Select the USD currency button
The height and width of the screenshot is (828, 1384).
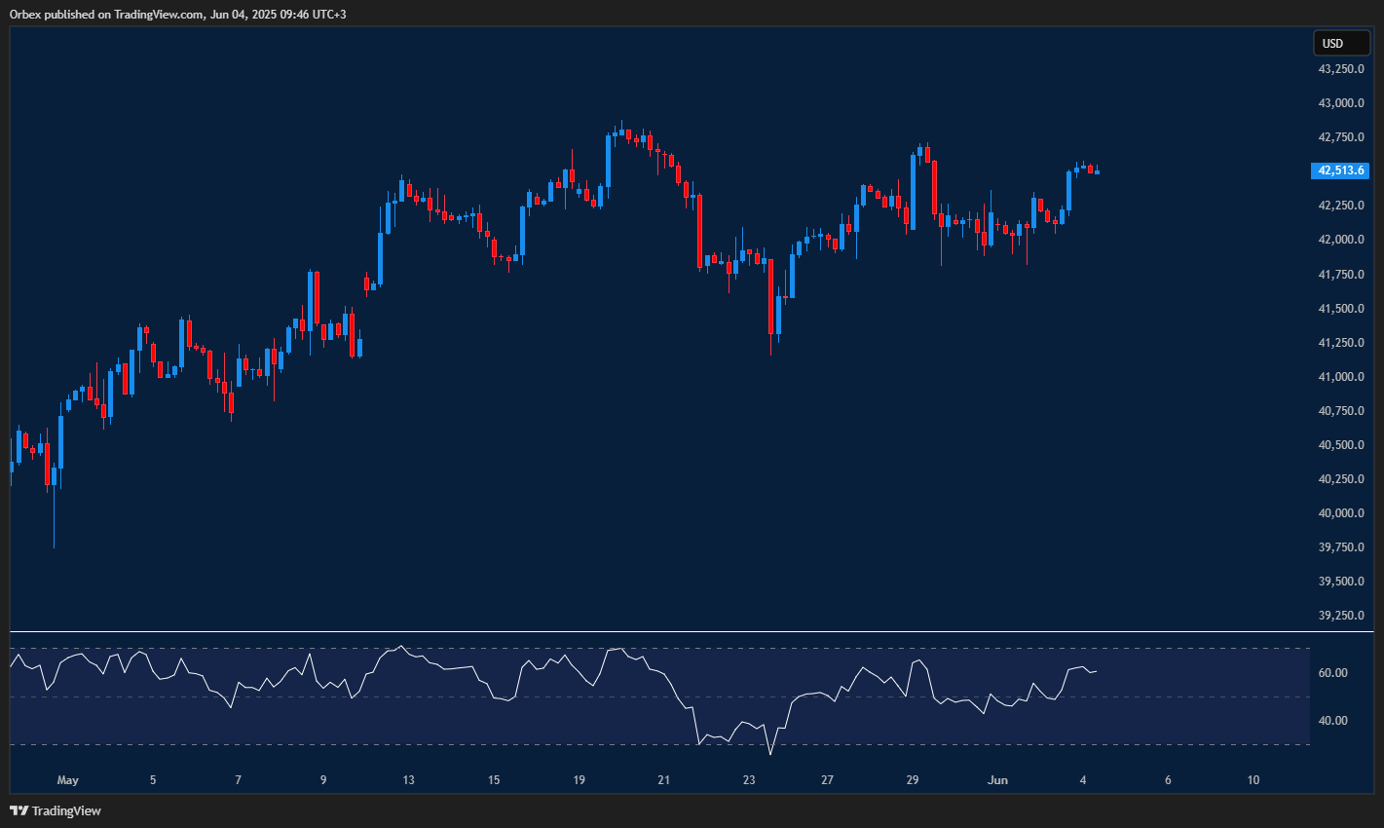1341,43
